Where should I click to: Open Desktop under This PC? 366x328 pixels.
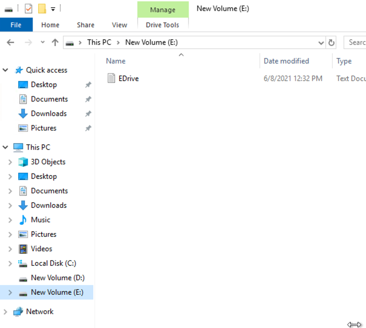click(44, 176)
